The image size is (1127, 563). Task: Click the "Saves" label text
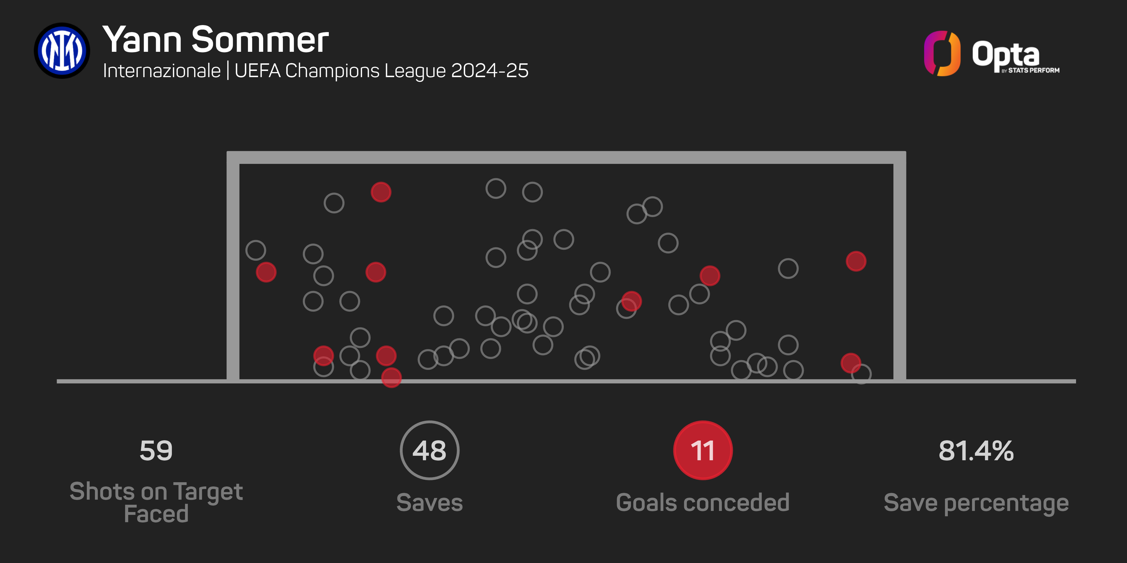(x=429, y=503)
